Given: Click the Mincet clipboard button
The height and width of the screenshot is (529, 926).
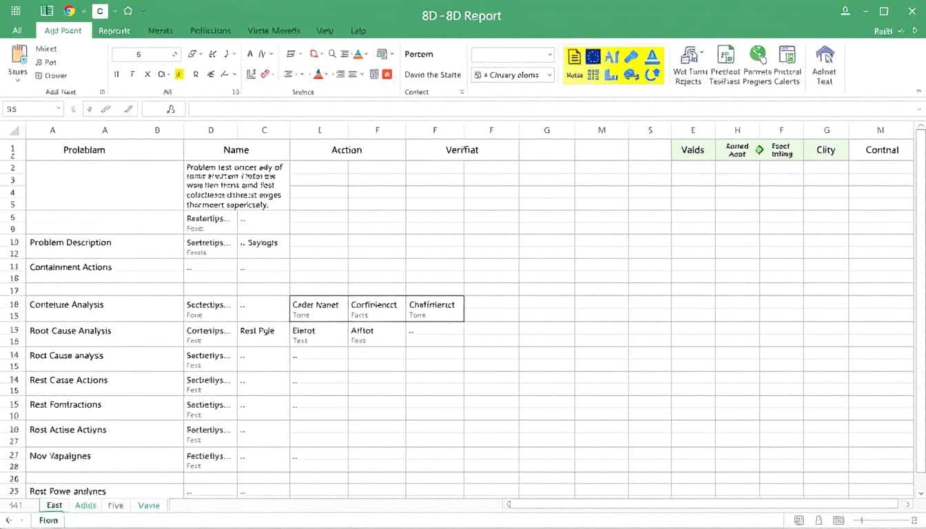Looking at the screenshot, I should click(46, 49).
